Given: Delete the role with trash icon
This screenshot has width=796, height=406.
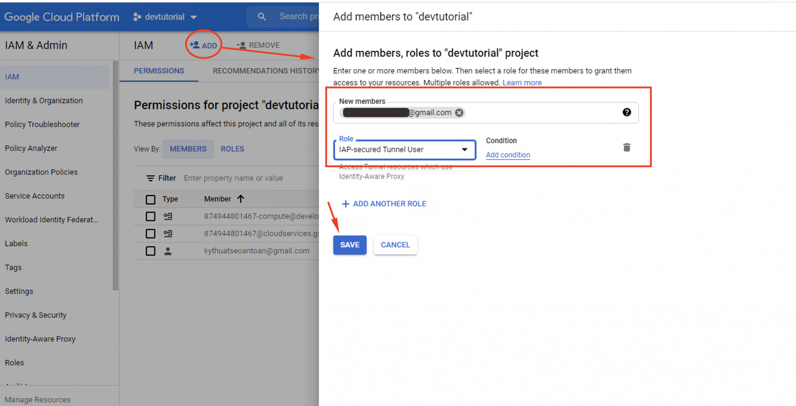Looking at the screenshot, I should pos(627,147).
